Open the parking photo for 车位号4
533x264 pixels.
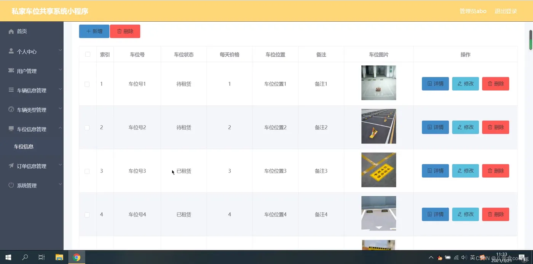tap(378, 213)
